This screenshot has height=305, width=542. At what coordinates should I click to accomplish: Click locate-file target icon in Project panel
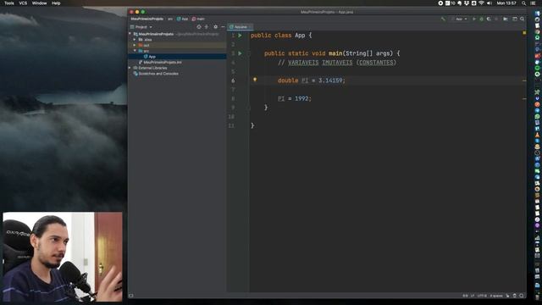coord(199,26)
